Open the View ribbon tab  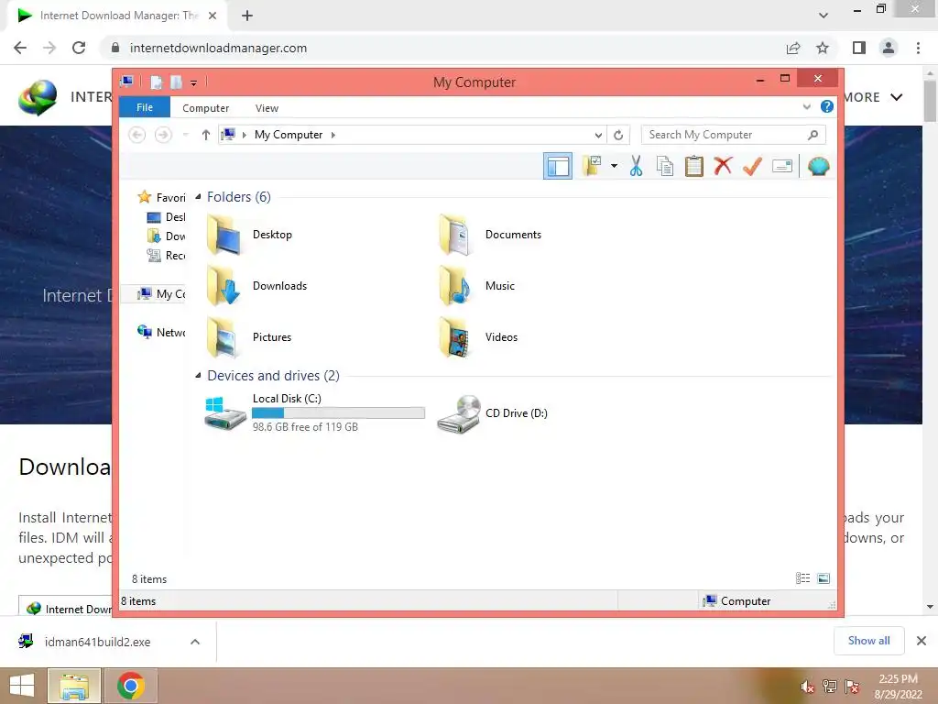[267, 108]
